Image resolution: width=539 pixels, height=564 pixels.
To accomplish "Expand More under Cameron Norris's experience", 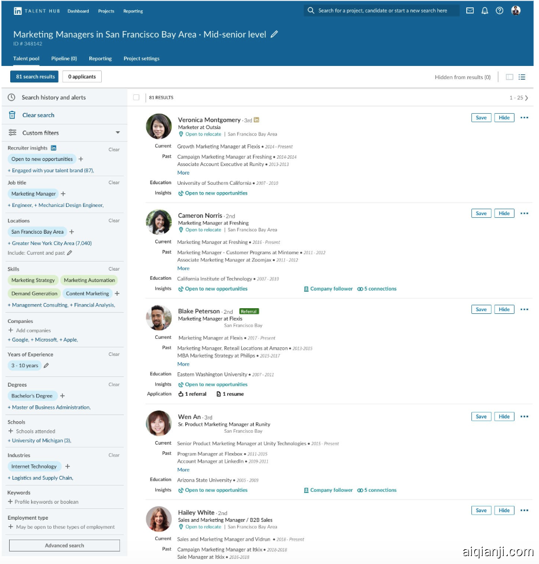I will point(183,268).
